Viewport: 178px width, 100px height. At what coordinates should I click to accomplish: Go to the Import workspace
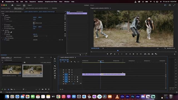(x=18, y=5)
